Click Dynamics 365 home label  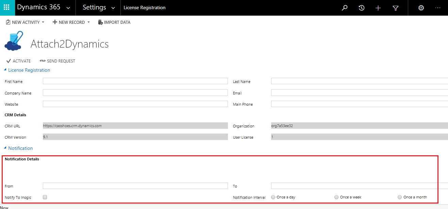point(39,7)
